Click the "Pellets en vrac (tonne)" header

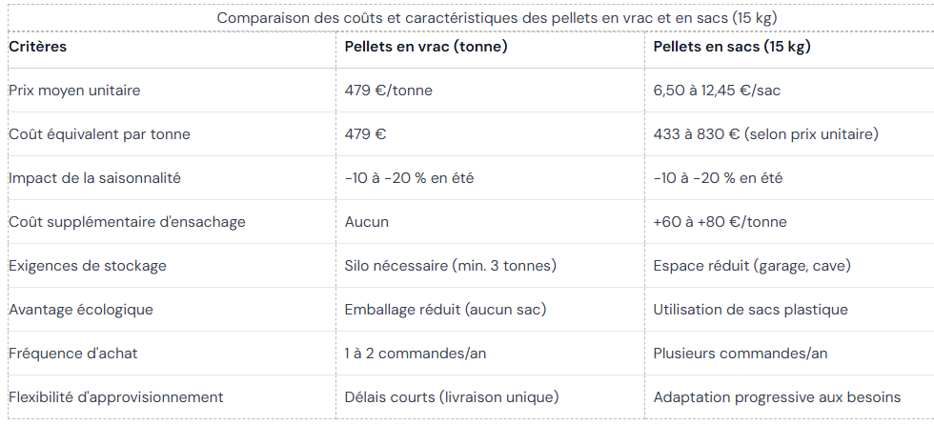426,47
